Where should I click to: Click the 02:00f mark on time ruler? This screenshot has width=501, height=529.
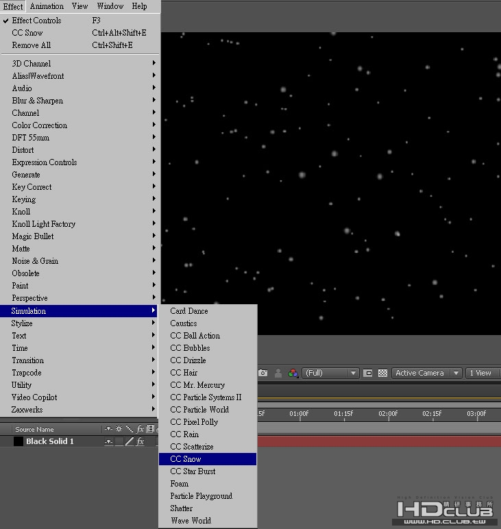[388, 414]
